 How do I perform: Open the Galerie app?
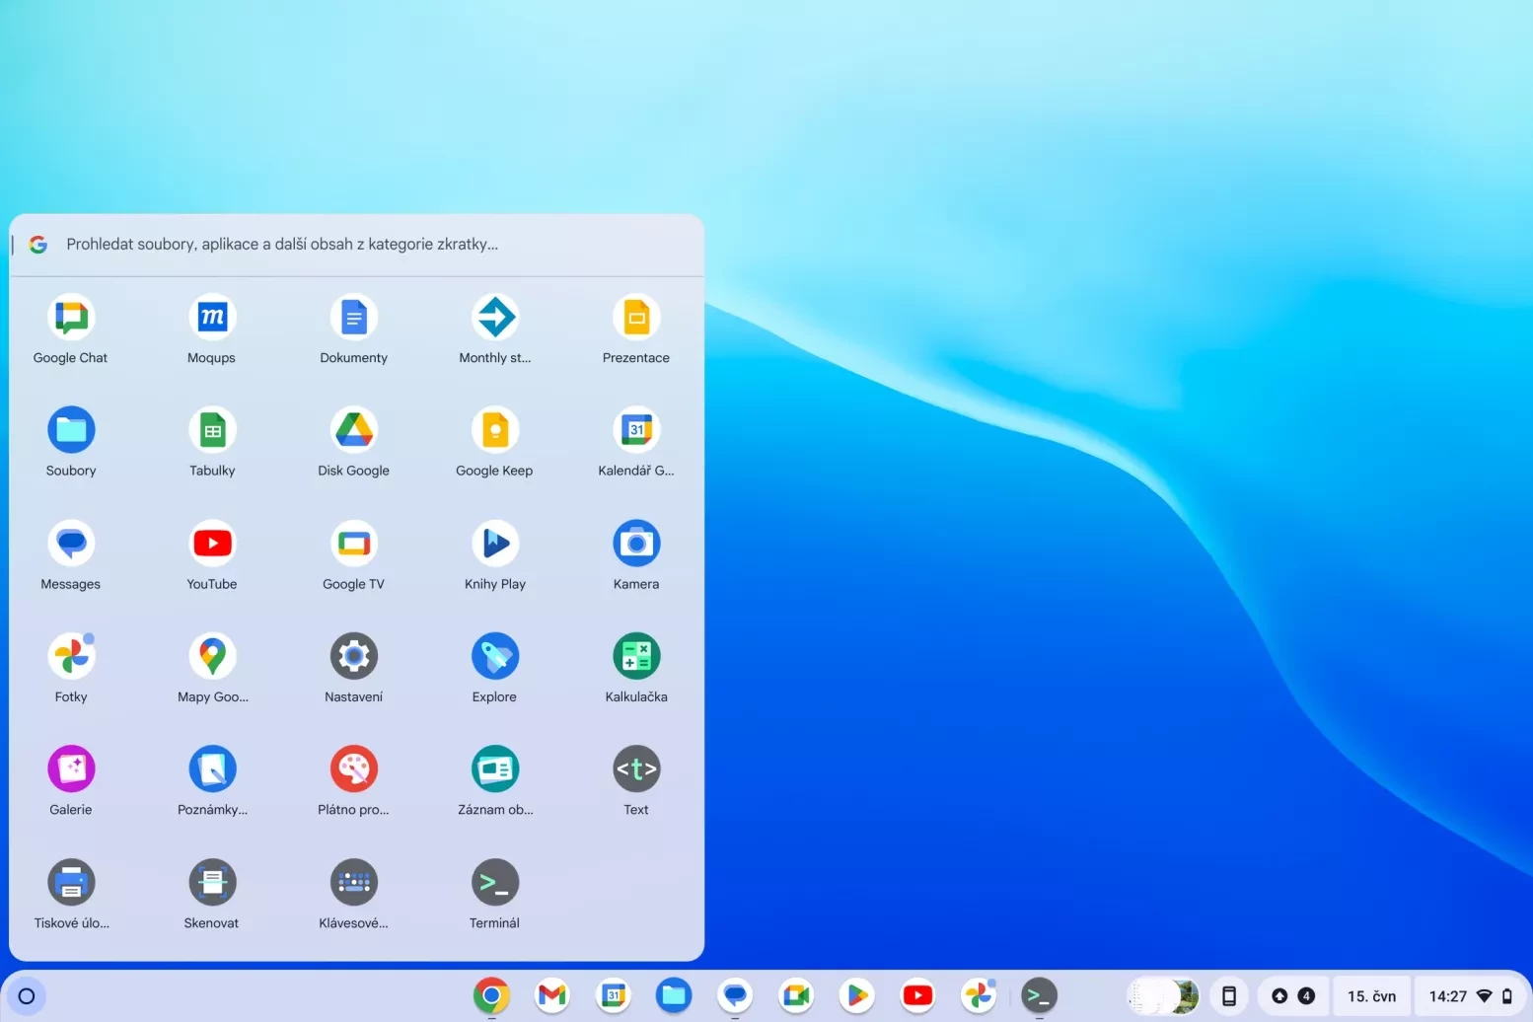(71, 769)
